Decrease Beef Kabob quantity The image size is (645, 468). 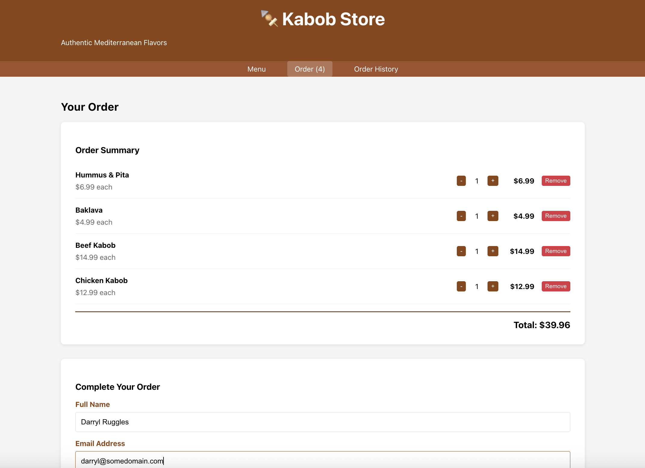pos(461,251)
